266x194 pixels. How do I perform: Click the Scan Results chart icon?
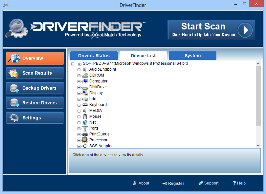14,73
